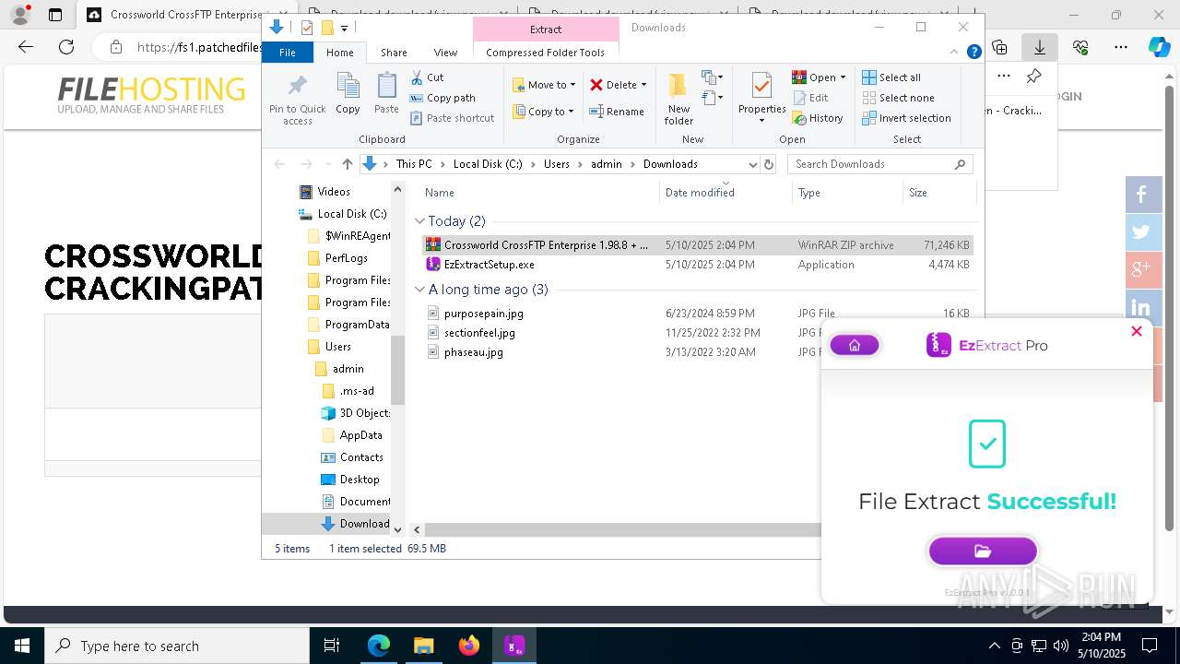Switch to View ribbon tab

[445, 53]
